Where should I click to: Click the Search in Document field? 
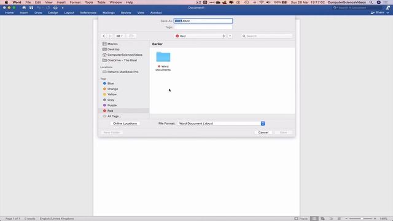356,8
